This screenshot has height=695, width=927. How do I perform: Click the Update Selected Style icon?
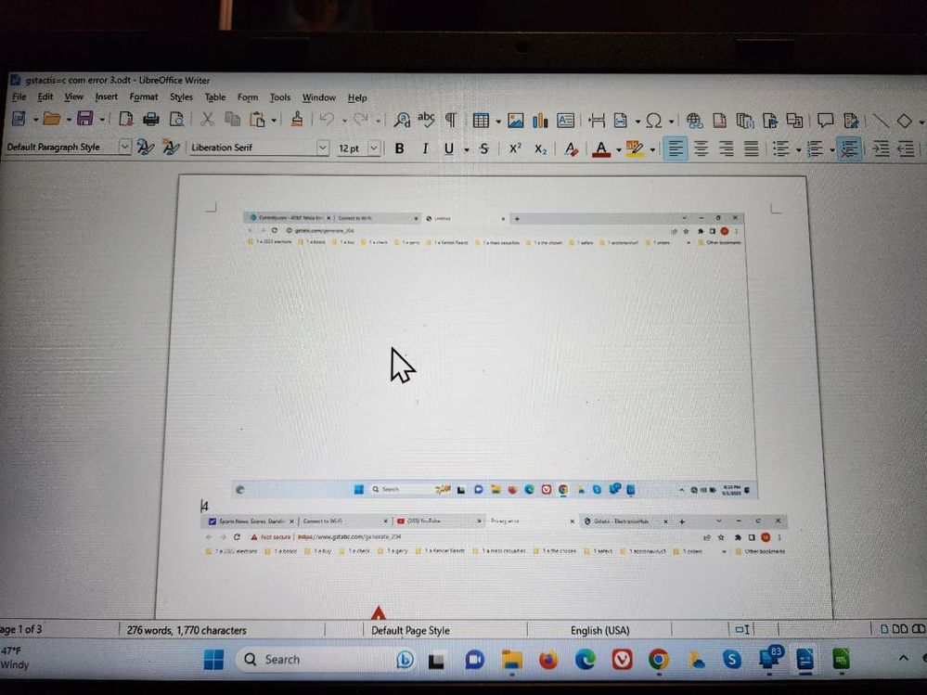coord(145,147)
